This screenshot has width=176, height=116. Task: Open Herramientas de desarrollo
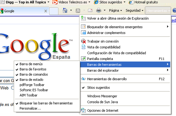coord(125,79)
